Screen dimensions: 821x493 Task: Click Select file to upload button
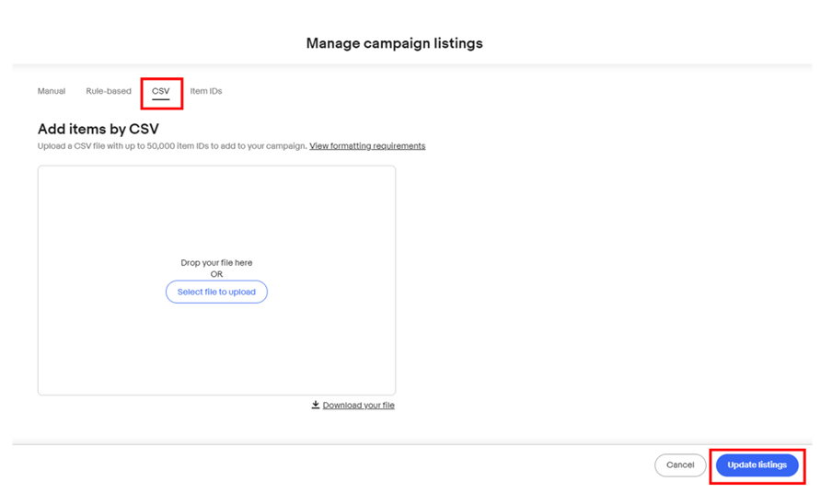[x=216, y=292]
